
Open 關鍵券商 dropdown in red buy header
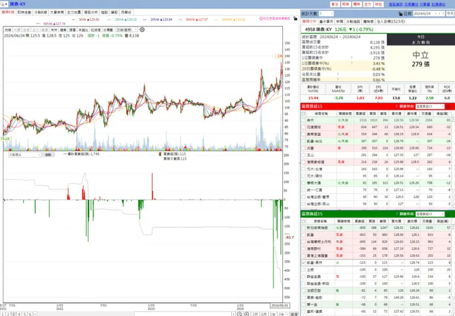430,106
